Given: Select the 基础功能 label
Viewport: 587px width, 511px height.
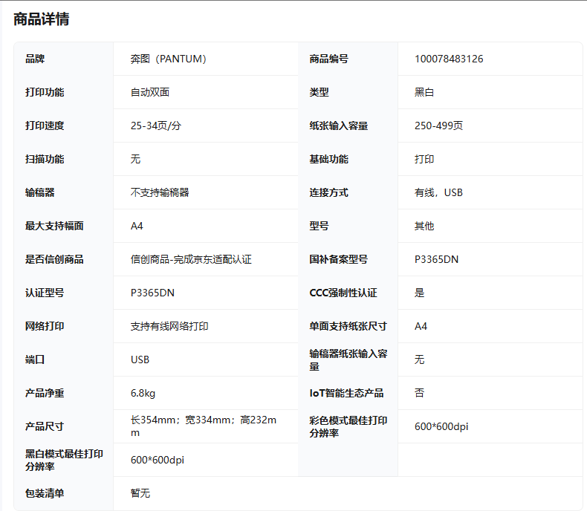Looking at the screenshot, I should (x=328, y=159).
